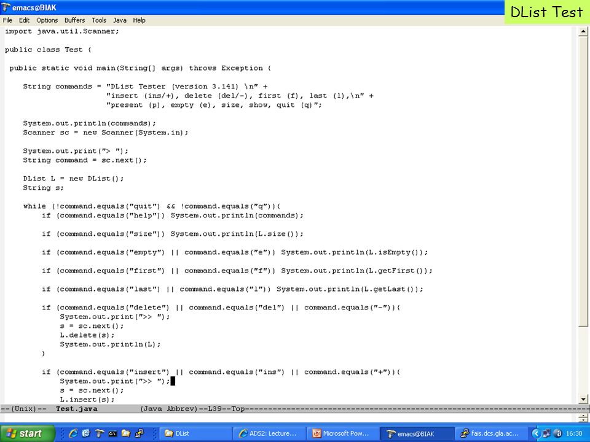
Task: Click (Java Abbrev) mode indicator
Action: [168, 409]
